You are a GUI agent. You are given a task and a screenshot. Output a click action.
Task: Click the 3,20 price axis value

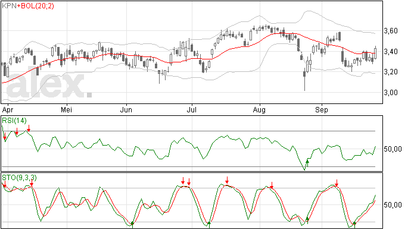tap(391, 72)
